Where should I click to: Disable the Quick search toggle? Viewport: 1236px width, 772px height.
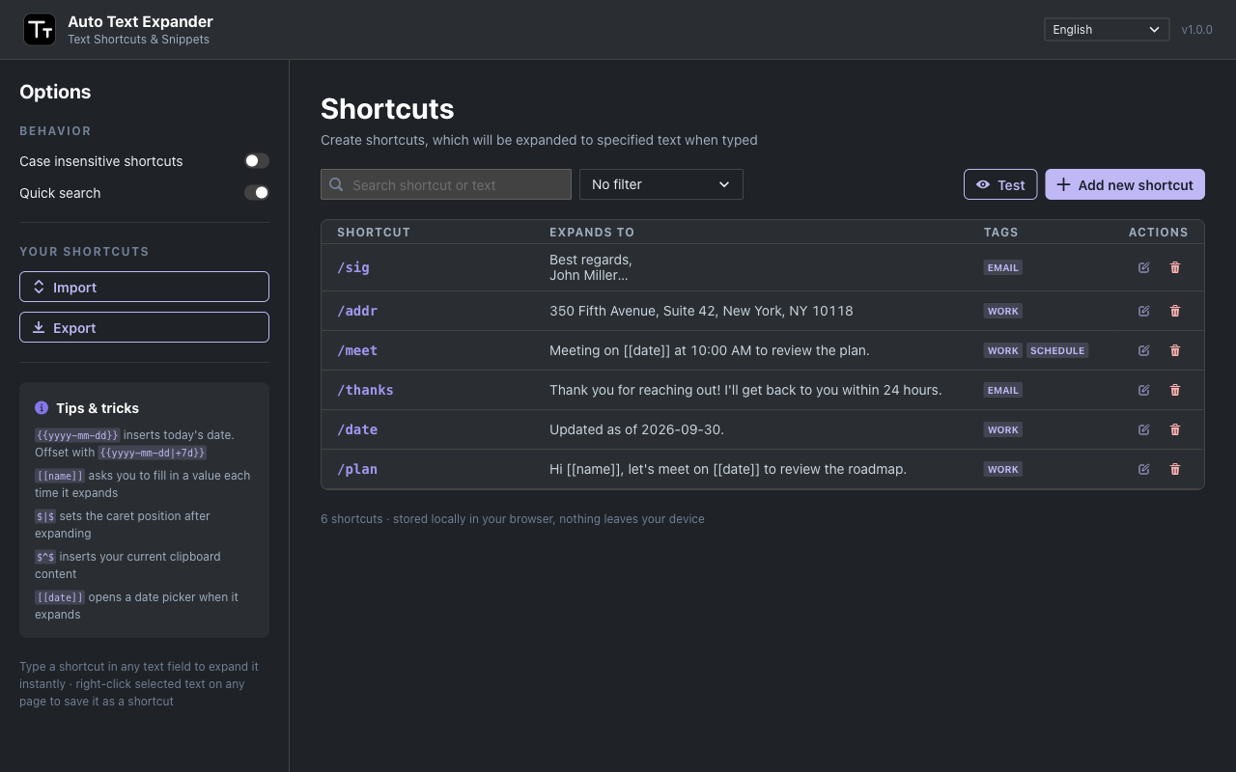[256, 193]
